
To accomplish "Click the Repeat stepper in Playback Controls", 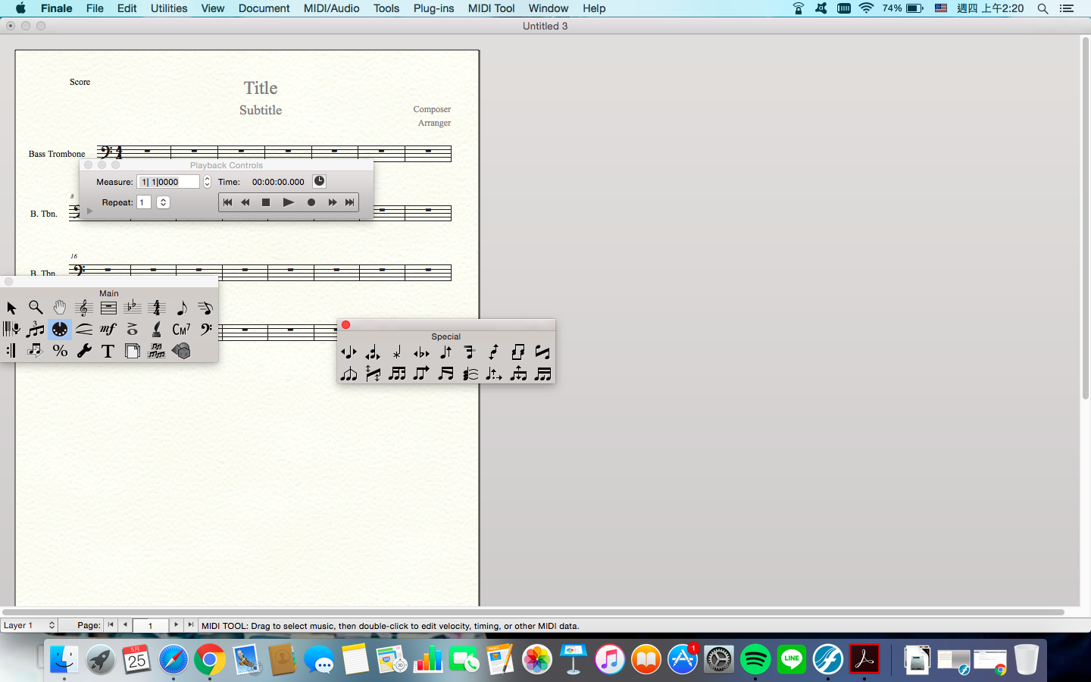I will (163, 202).
